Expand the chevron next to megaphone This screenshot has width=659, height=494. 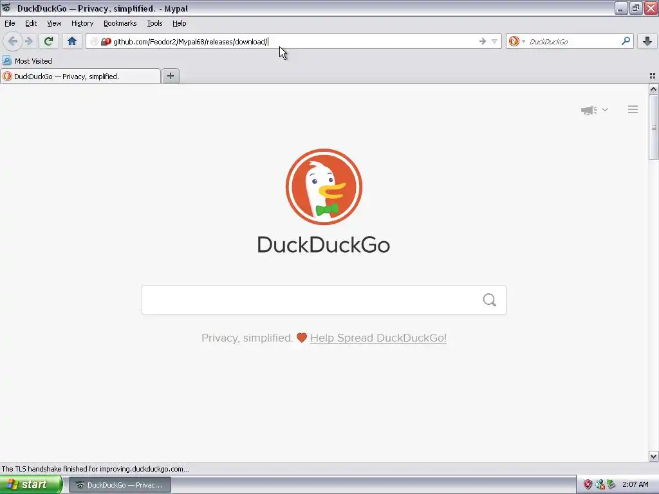(x=605, y=109)
